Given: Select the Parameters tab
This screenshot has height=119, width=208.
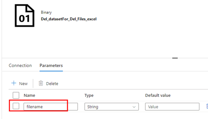Looking at the screenshot, I should pos(51,65).
